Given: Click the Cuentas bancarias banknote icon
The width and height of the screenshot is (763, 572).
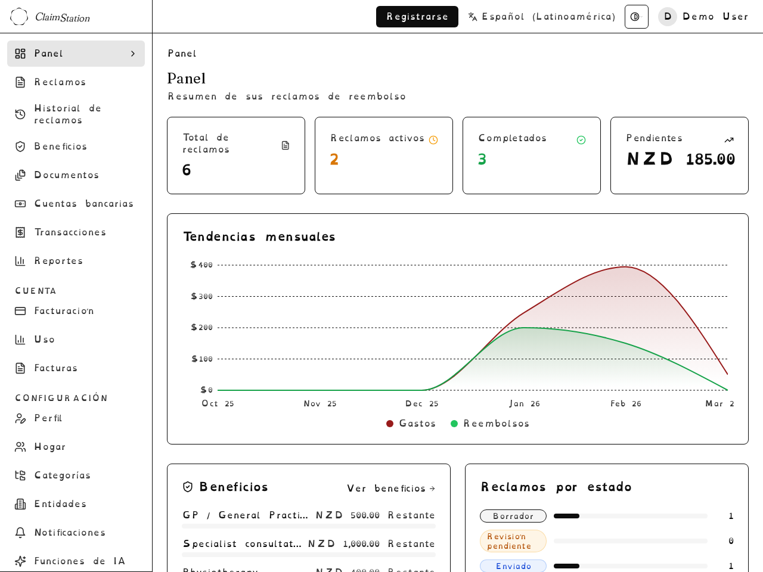Looking at the screenshot, I should [20, 204].
